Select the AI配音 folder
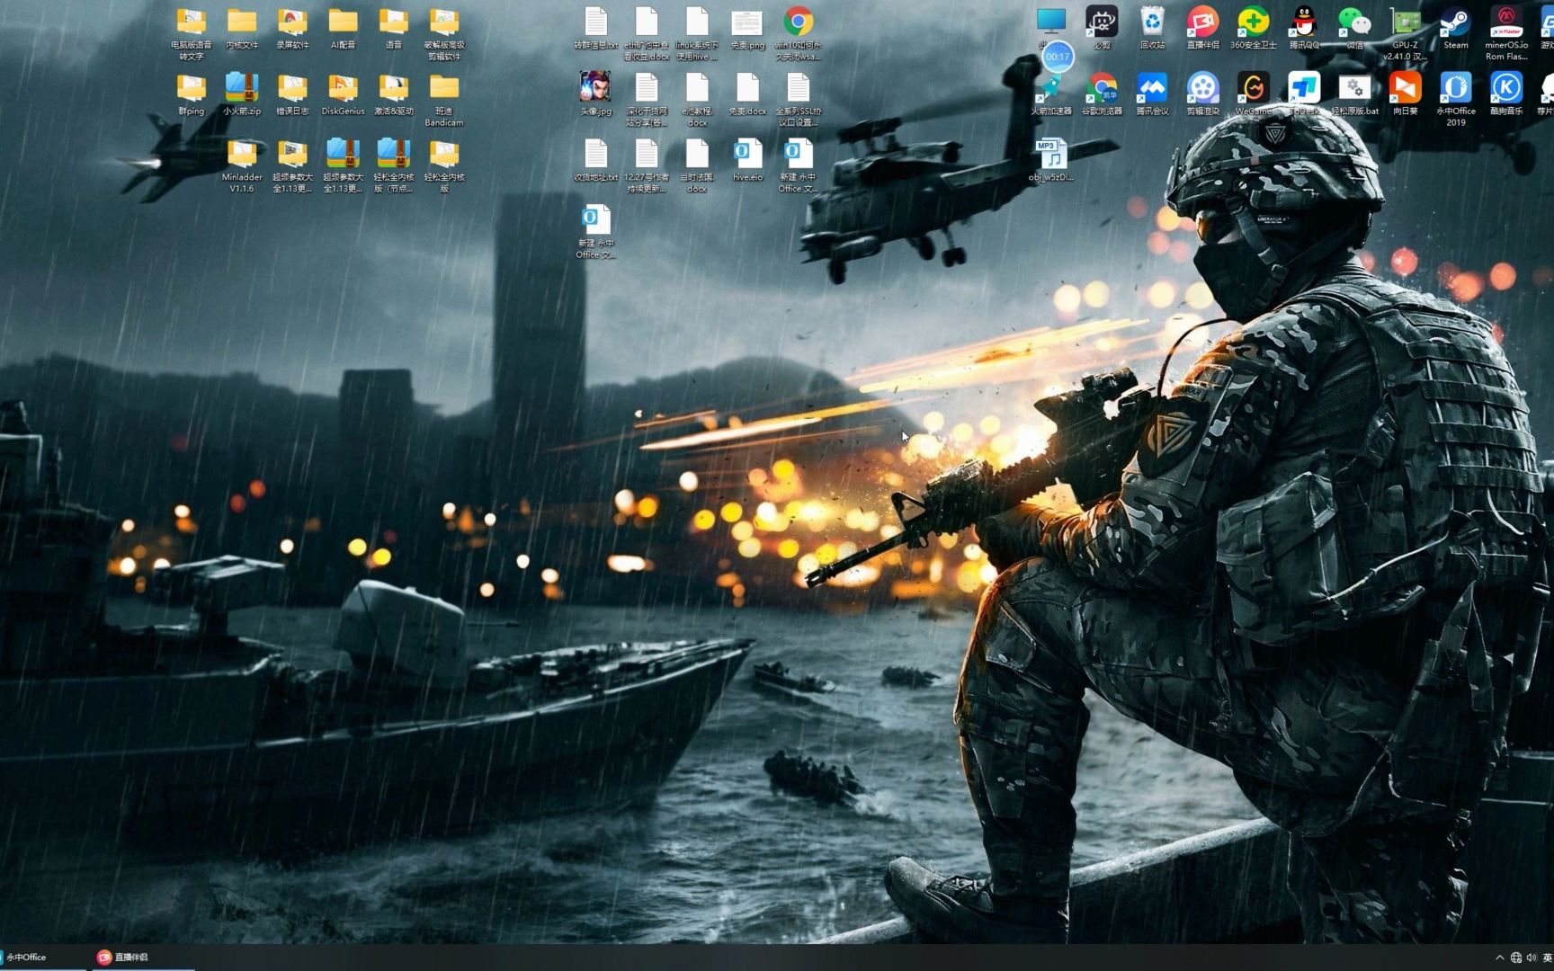Viewport: 1554px width, 971px height. (x=343, y=27)
